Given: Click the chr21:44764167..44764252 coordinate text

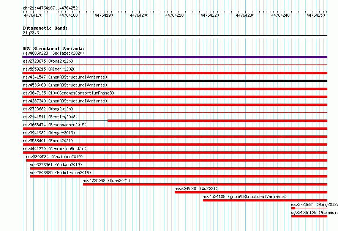Looking at the screenshot, I should tap(50, 8).
